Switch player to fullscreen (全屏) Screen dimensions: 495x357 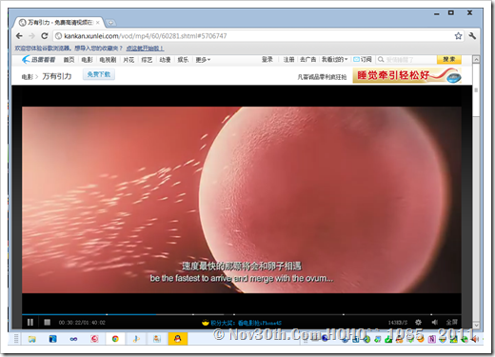tap(452, 323)
